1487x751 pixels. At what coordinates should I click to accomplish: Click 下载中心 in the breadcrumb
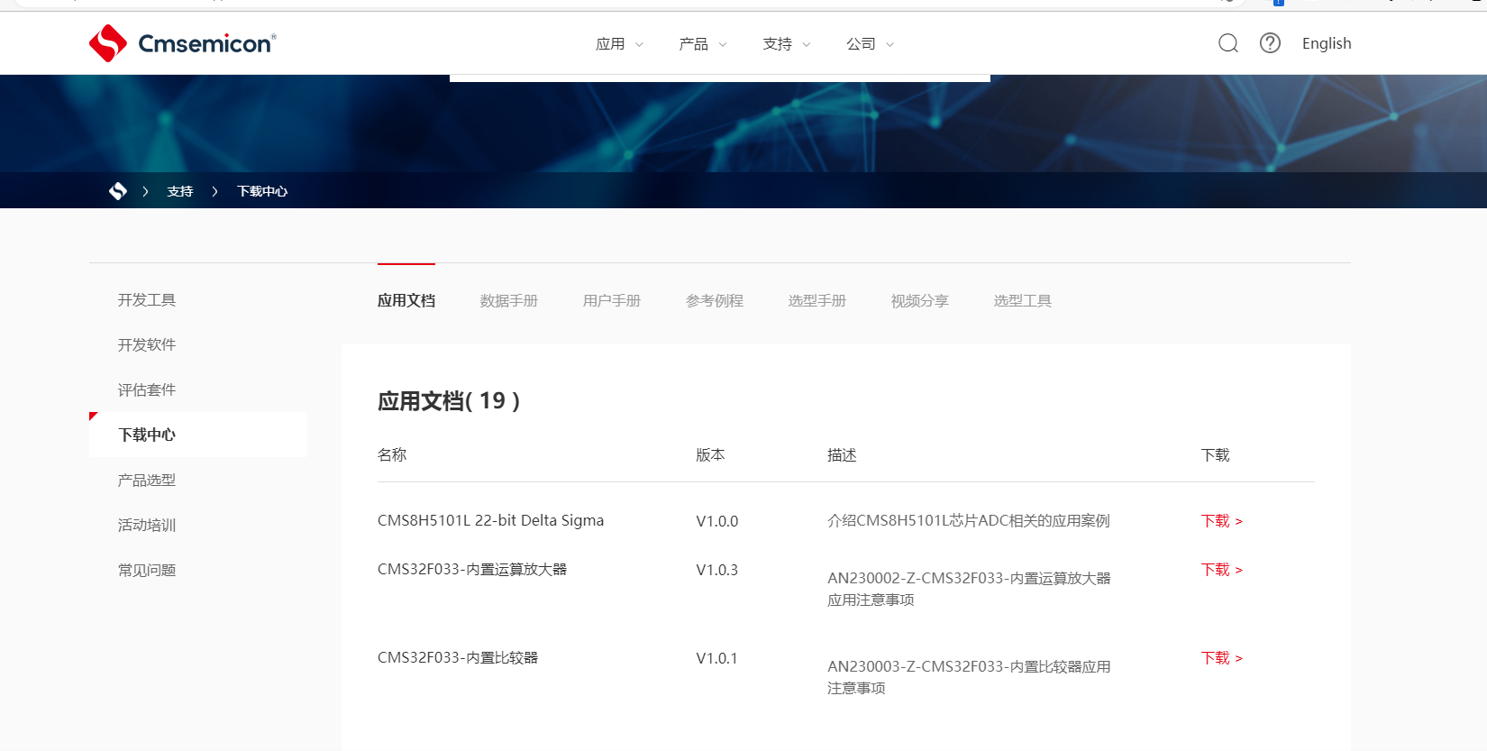coord(262,191)
